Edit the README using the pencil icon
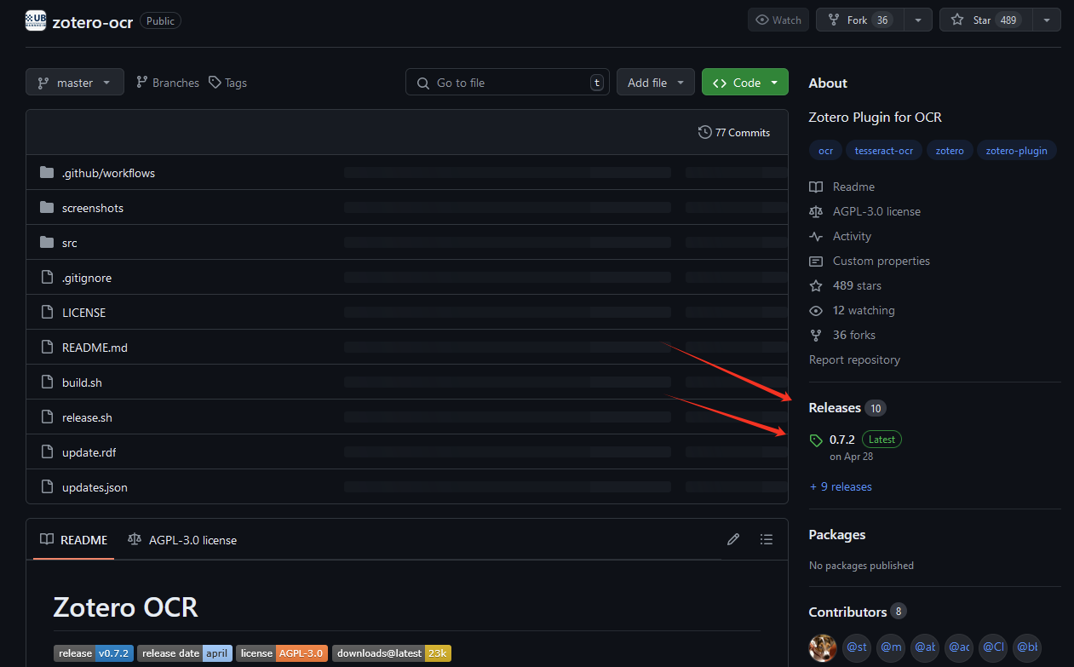 coord(733,539)
